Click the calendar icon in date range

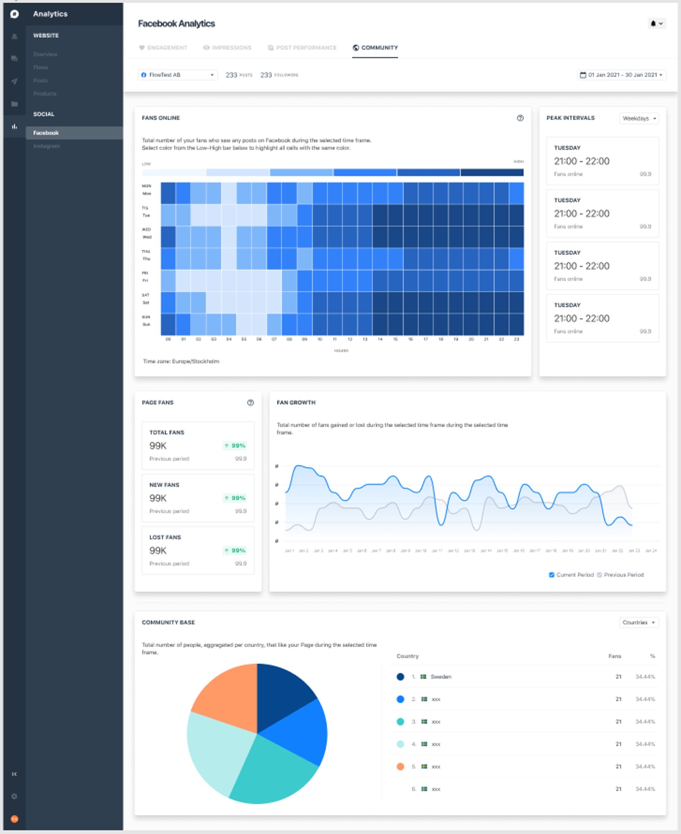(583, 74)
